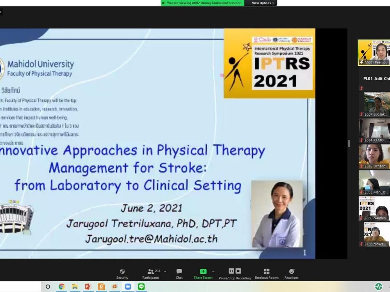This screenshot has width=390, height=292.
Task: Click the slide title 'Management for Stroke:'
Action: tap(128, 168)
